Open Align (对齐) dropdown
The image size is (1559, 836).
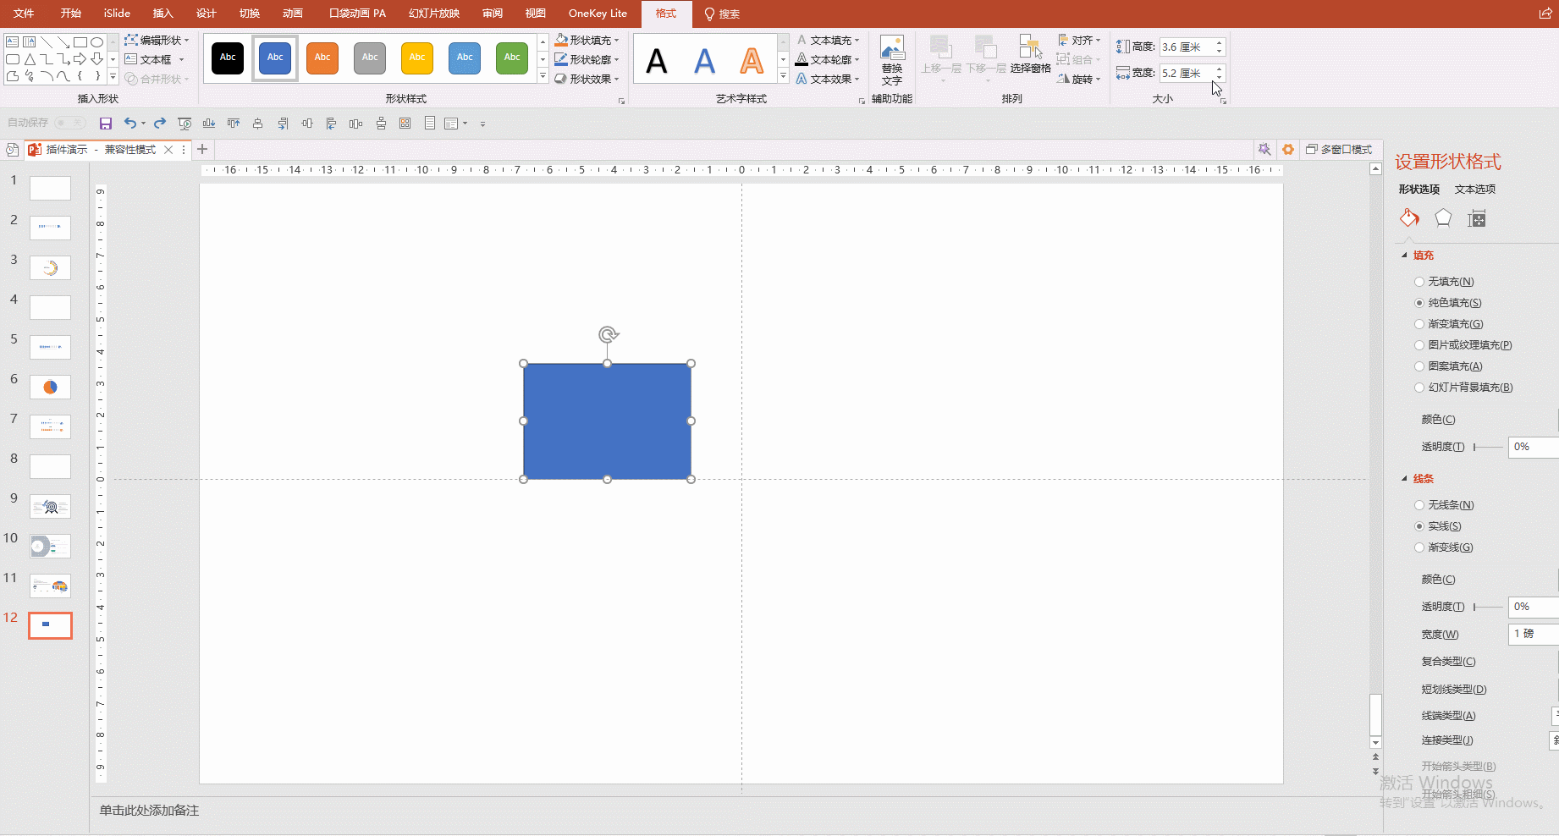point(1079,40)
